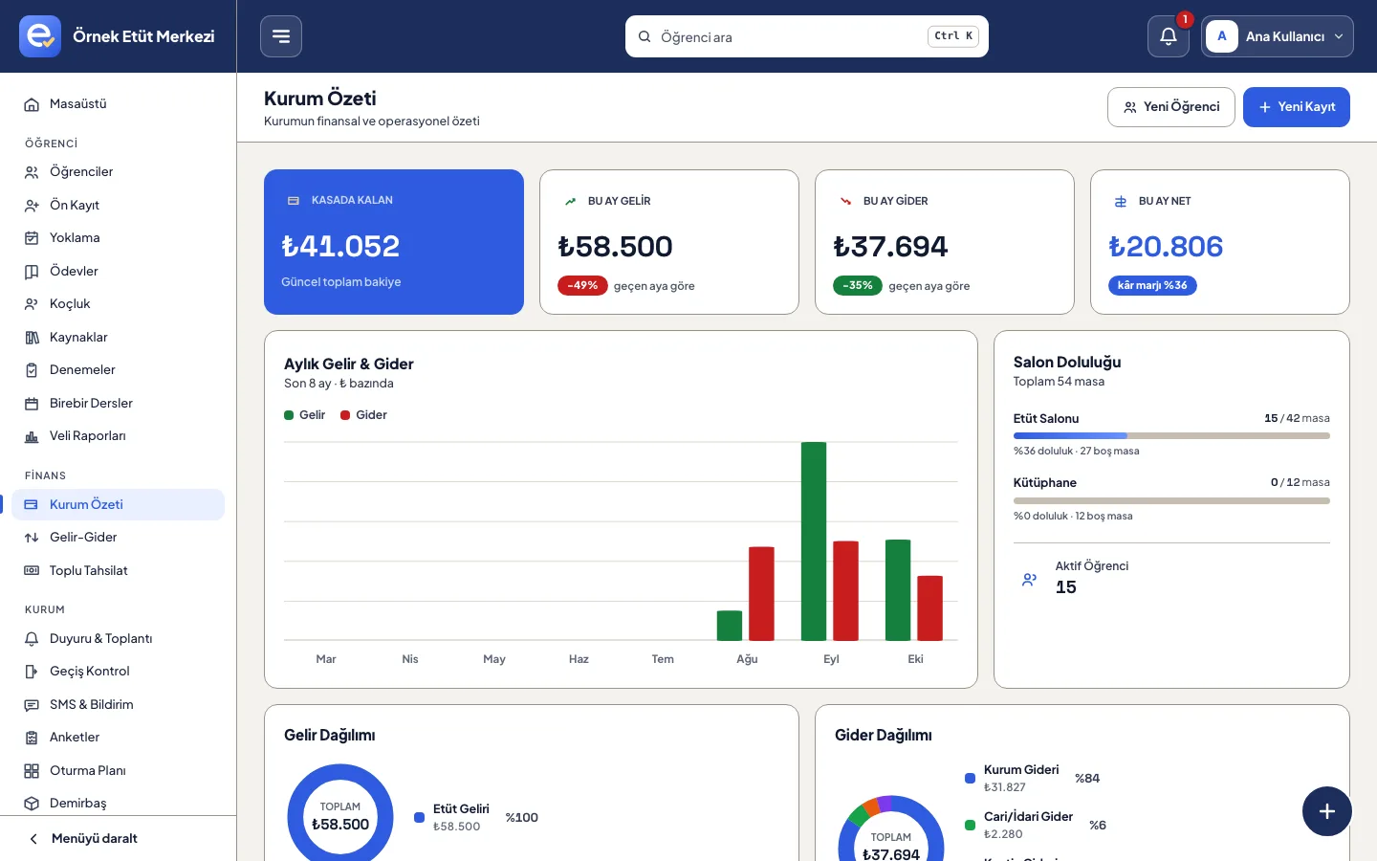This screenshot has width=1377, height=861.
Task: Click the Ön Kayıt add-user icon
Action: (32, 205)
